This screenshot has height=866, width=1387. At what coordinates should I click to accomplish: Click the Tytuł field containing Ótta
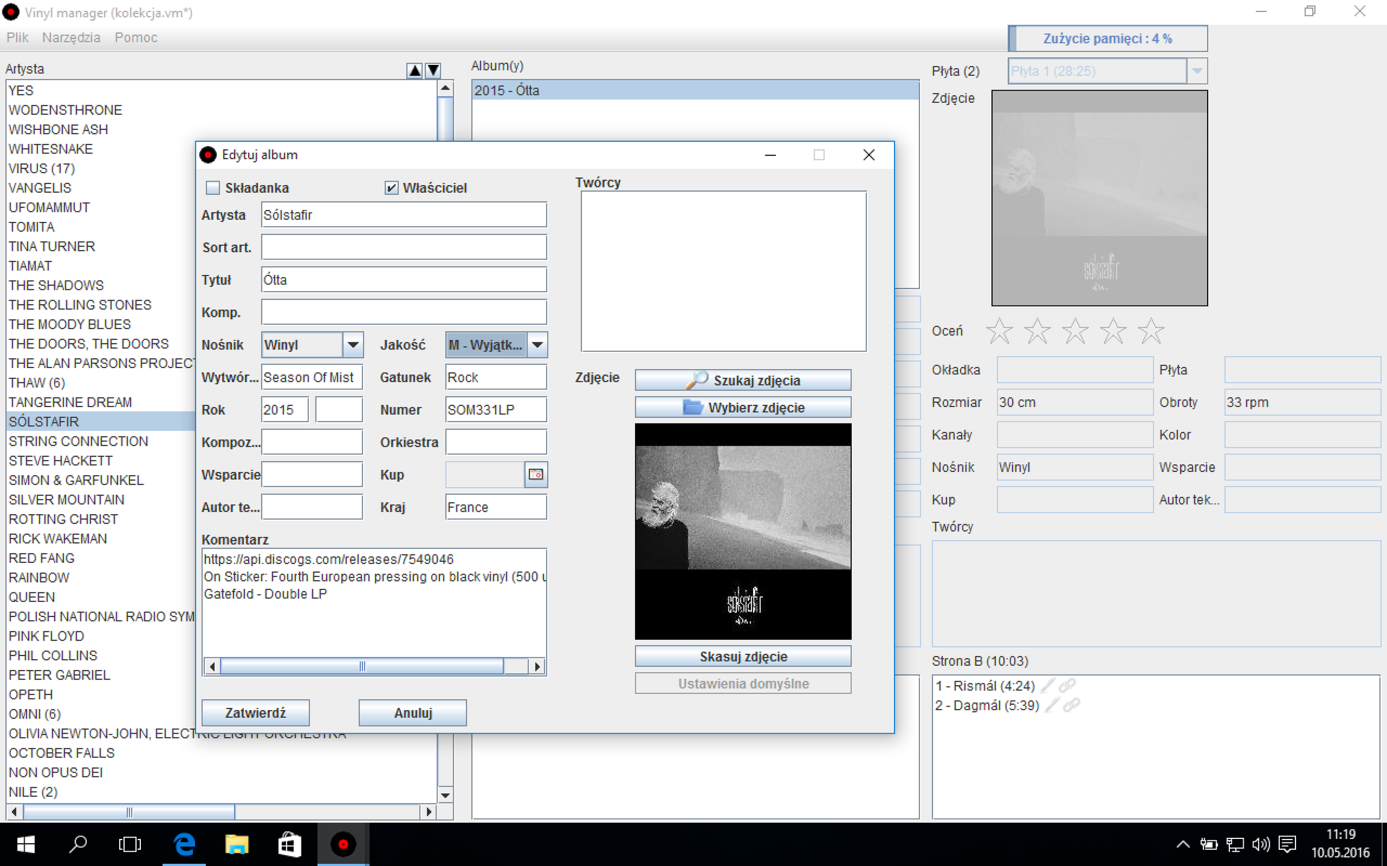[x=404, y=280]
